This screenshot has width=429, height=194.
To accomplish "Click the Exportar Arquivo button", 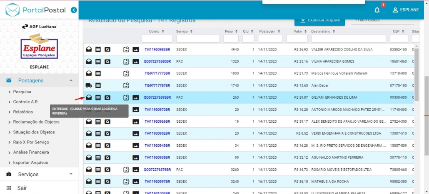I will click(320, 19).
